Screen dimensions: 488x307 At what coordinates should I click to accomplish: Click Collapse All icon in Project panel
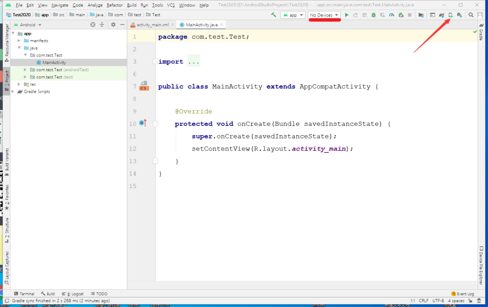pos(102,24)
